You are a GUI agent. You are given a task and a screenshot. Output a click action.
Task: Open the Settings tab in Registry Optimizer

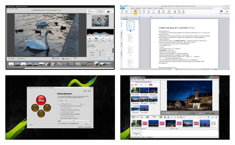point(66,101)
